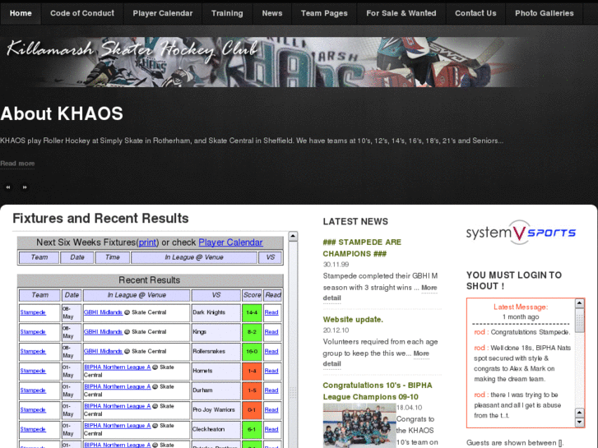The height and width of the screenshot is (448, 598).
Task: Click the Killamarsh Skater Hockey Club banner
Action: point(263,62)
